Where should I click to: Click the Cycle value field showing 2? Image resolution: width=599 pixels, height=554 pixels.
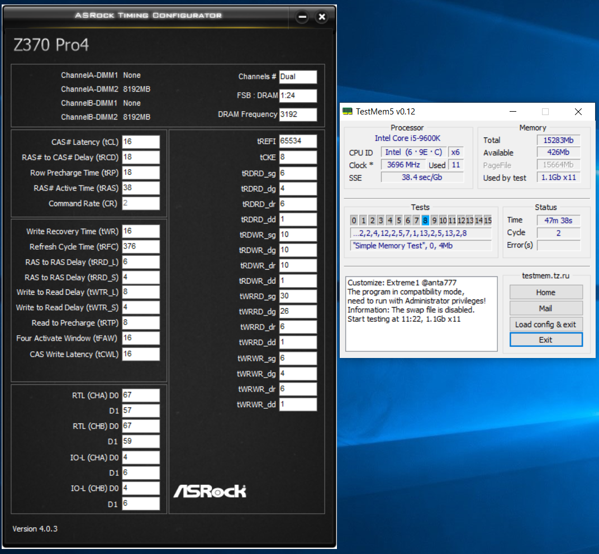tap(559, 233)
